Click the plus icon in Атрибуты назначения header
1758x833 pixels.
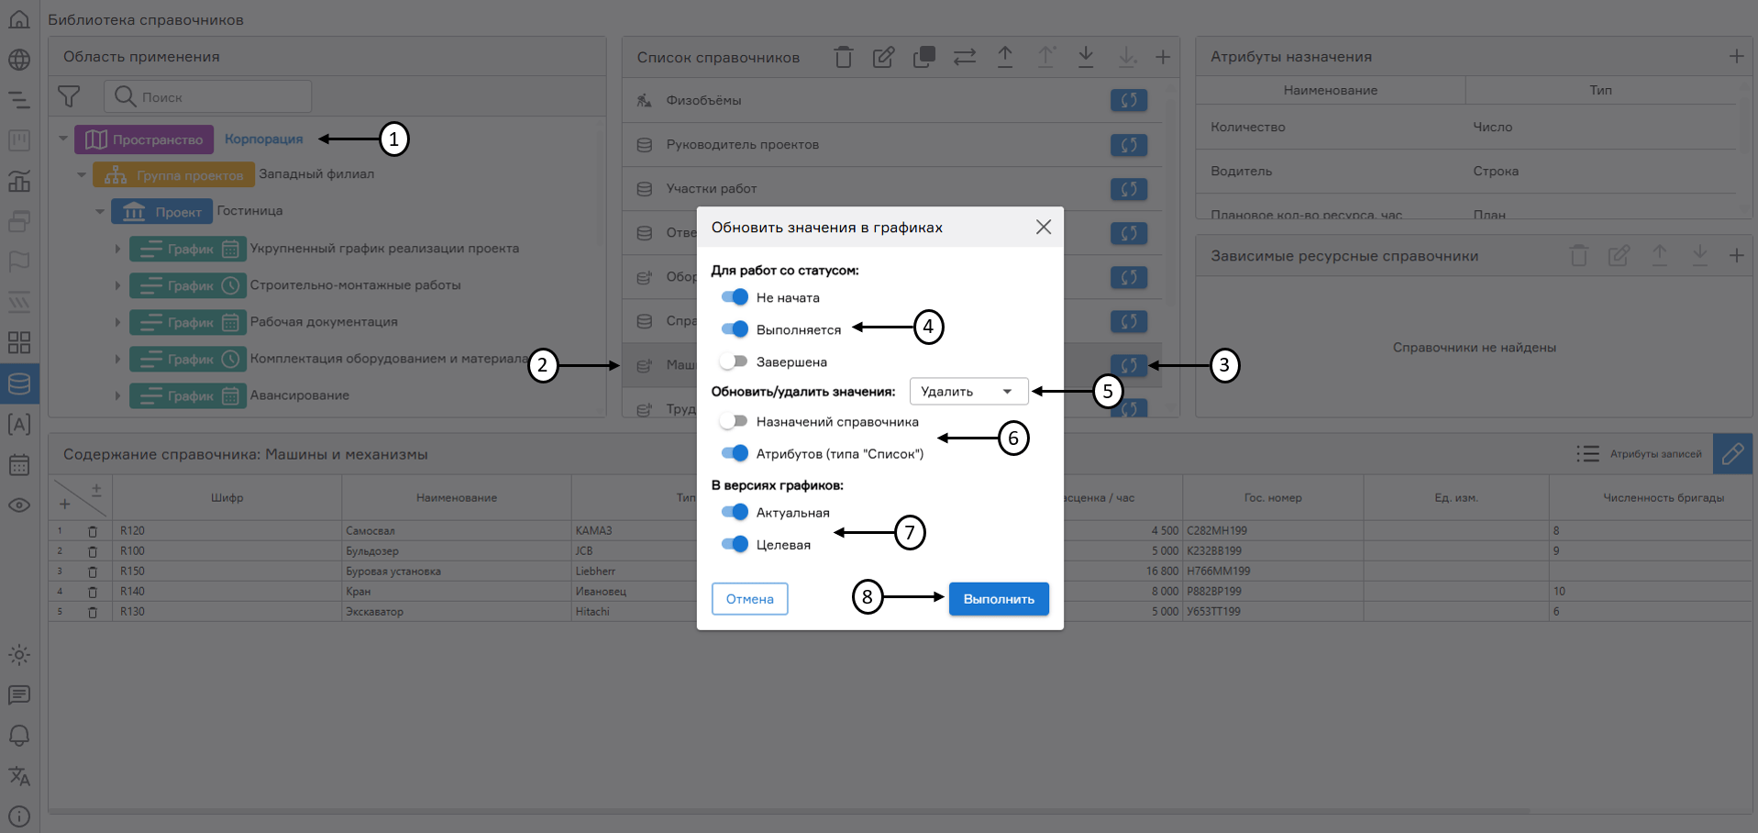pyautogui.click(x=1736, y=57)
